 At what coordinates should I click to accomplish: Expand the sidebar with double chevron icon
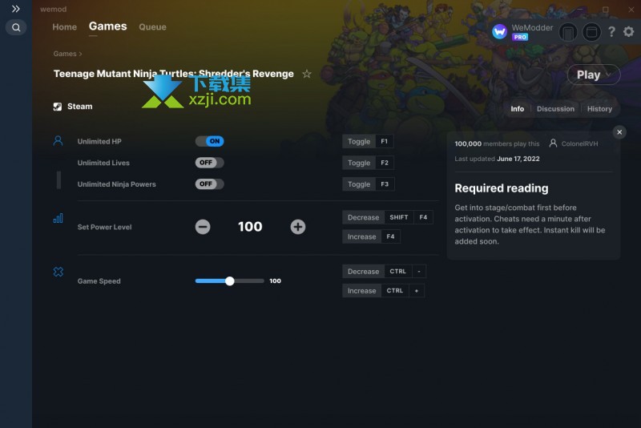point(15,9)
